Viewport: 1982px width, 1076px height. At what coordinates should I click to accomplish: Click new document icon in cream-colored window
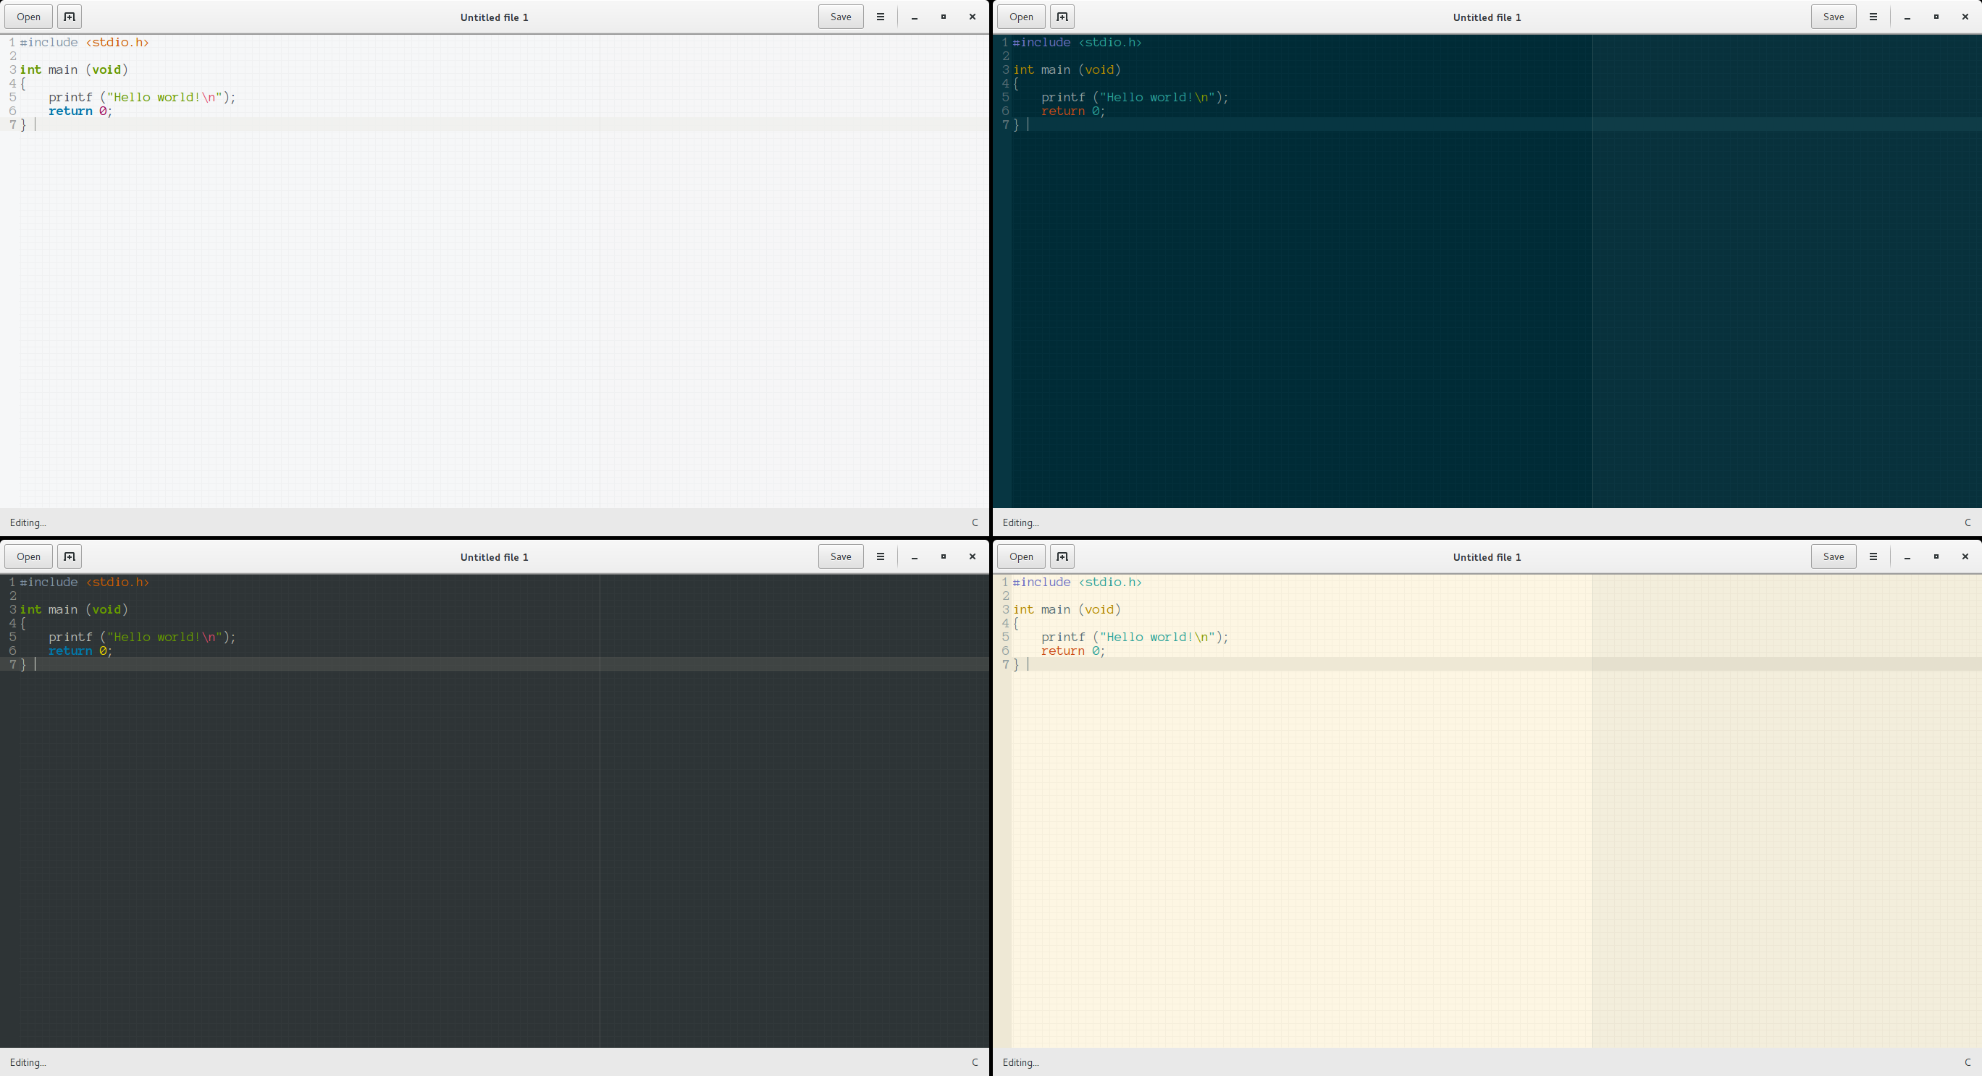(1062, 556)
